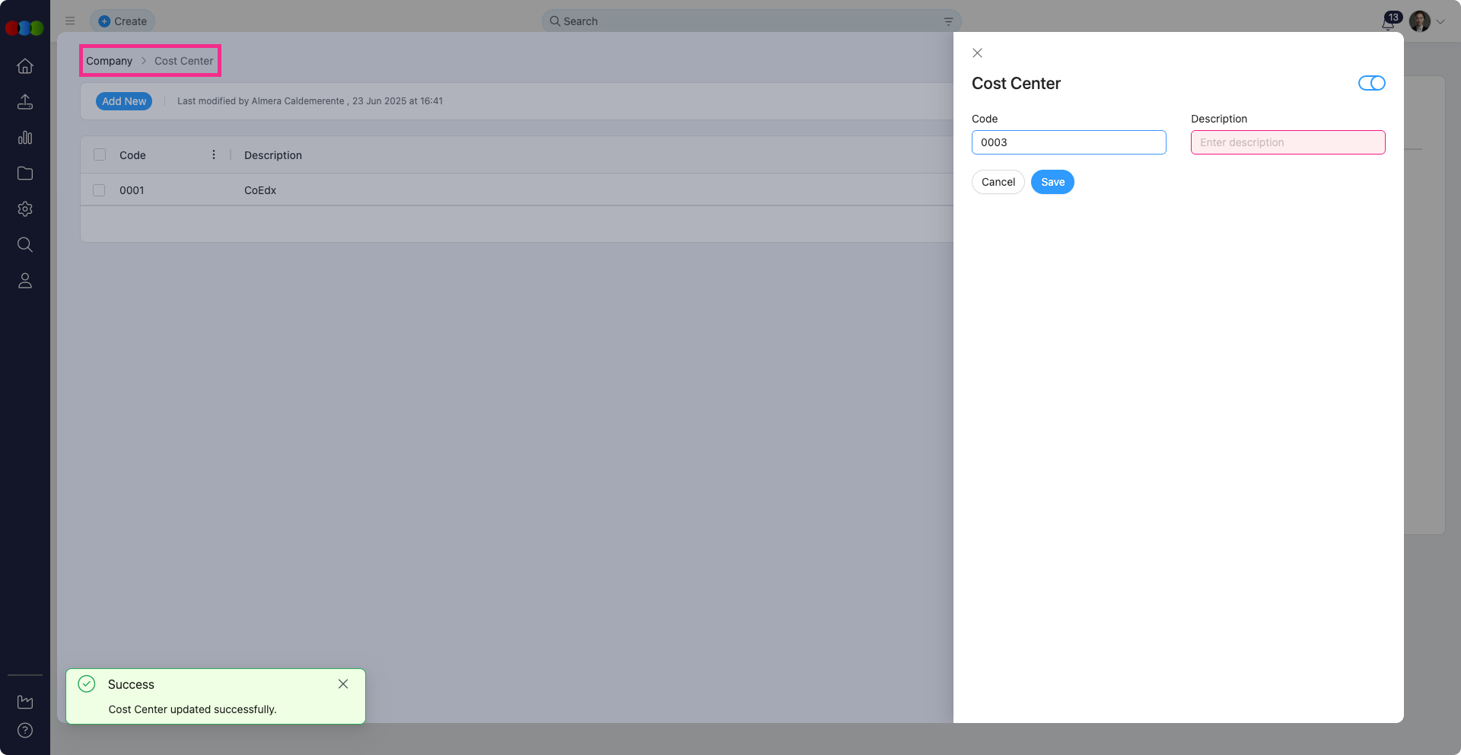The width and height of the screenshot is (1461, 755).
Task: Click the Cancel button
Action: point(998,182)
